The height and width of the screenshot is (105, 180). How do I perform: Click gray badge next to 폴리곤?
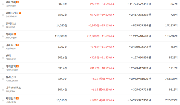[15, 77]
